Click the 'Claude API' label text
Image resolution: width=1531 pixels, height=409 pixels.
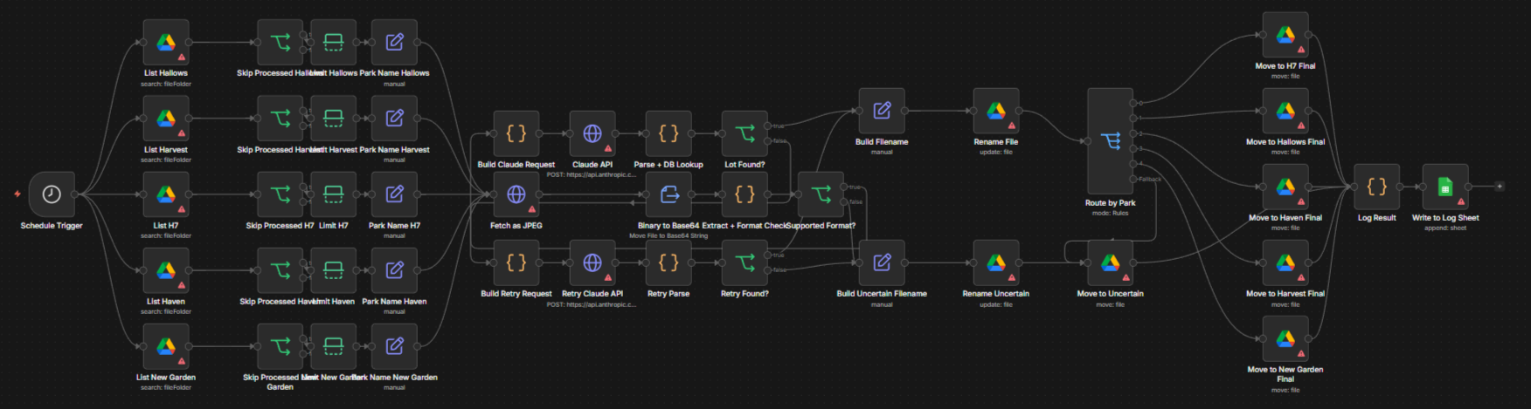592,165
